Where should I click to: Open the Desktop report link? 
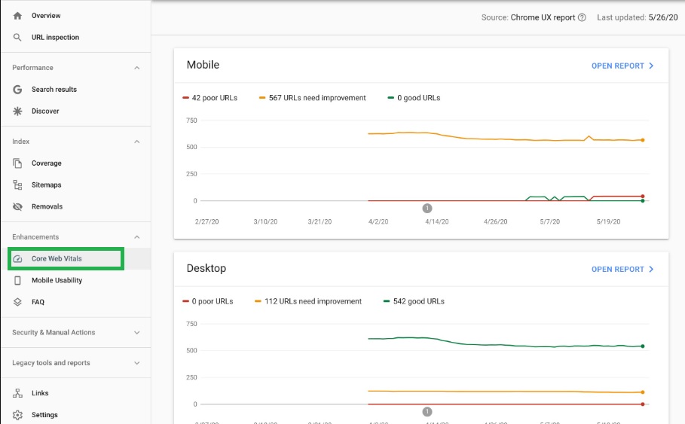point(622,270)
